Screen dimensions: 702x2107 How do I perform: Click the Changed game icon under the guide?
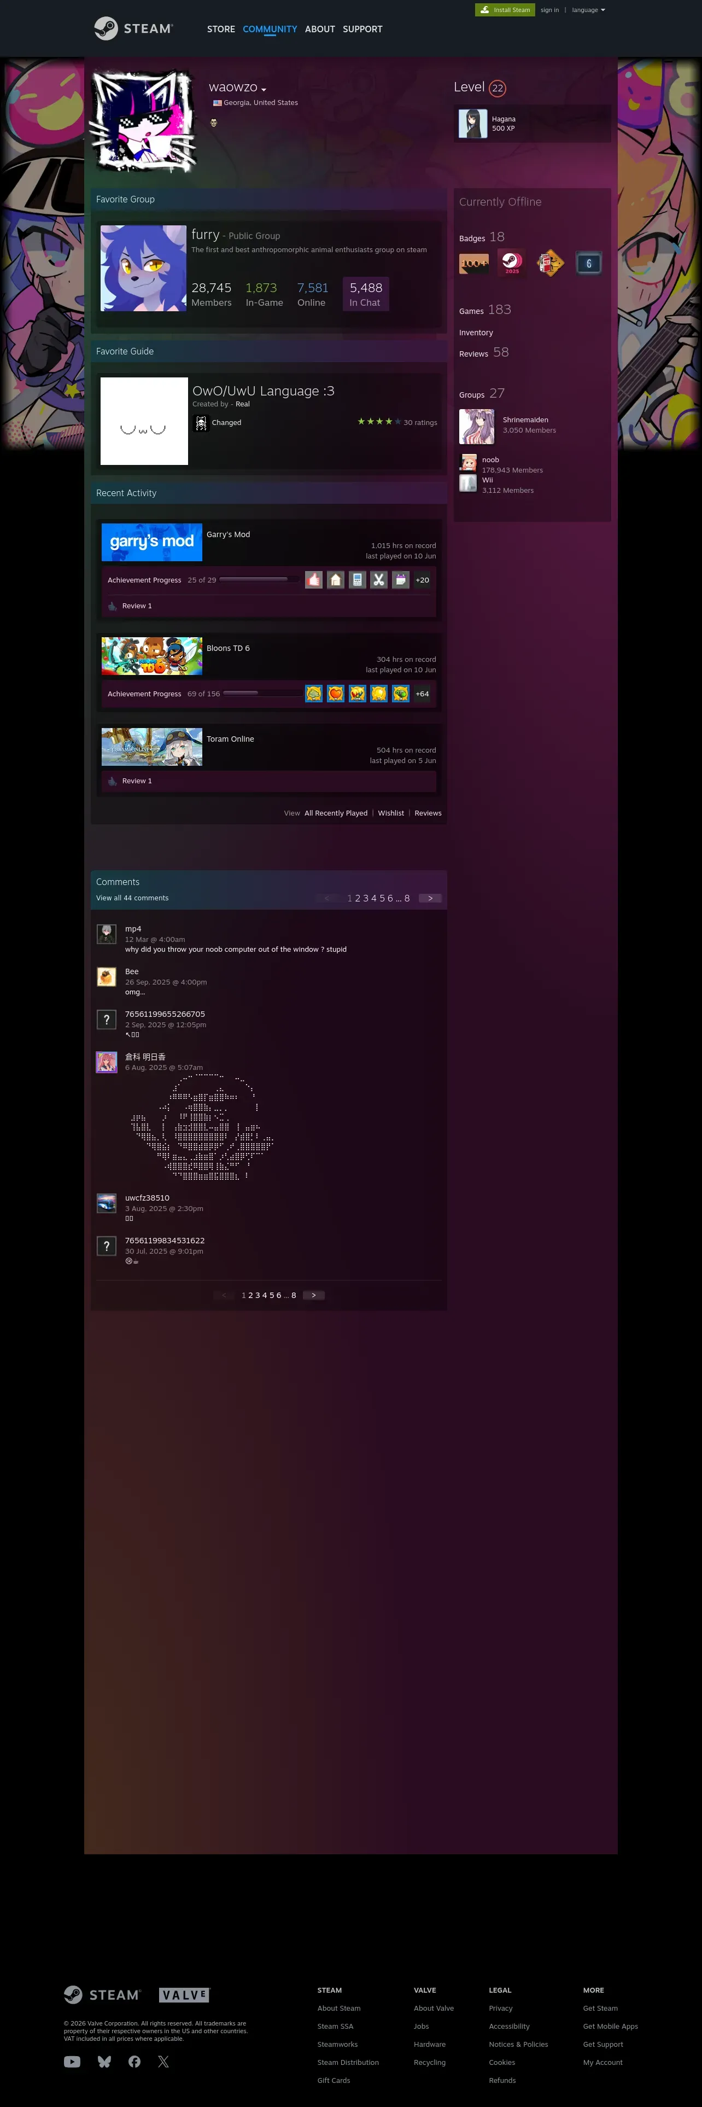(201, 423)
